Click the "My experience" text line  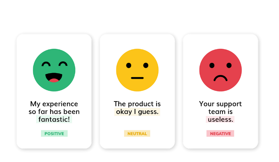54,104
